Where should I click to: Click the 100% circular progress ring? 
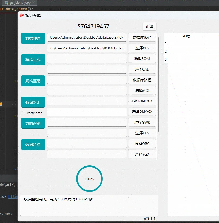click(89, 179)
